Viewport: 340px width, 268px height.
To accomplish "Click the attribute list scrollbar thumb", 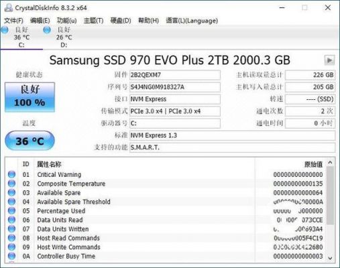I will (x=330, y=196).
